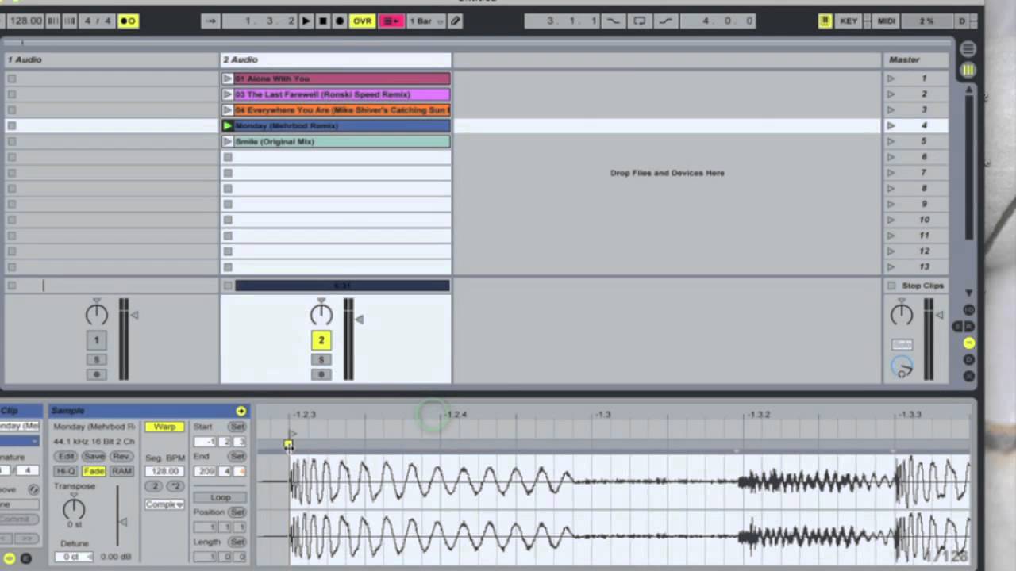This screenshot has height=571, width=1016.
Task: Click the clip Loop button
Action: click(220, 497)
